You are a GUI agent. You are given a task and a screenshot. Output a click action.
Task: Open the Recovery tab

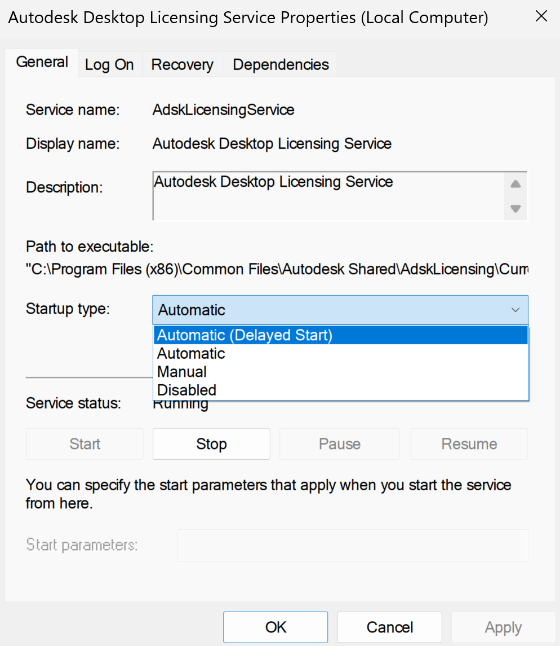point(182,65)
